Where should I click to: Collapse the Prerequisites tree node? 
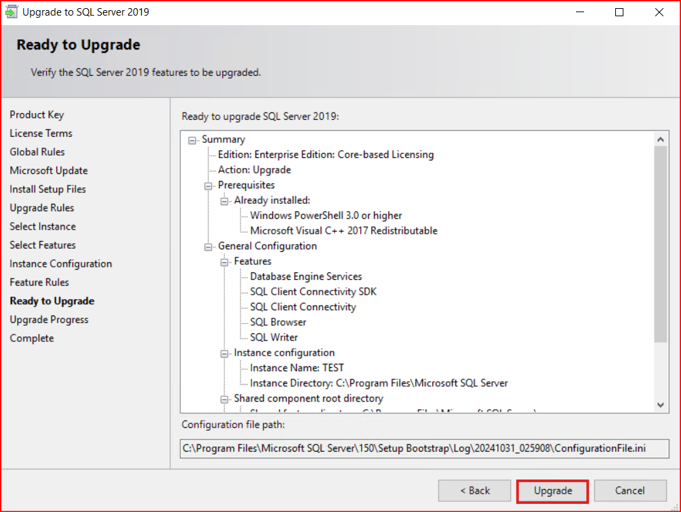click(209, 186)
